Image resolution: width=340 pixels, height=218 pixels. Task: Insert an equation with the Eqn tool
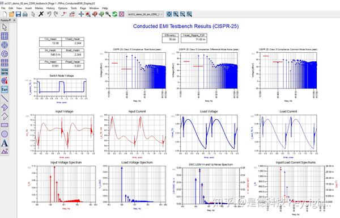pos(5,89)
